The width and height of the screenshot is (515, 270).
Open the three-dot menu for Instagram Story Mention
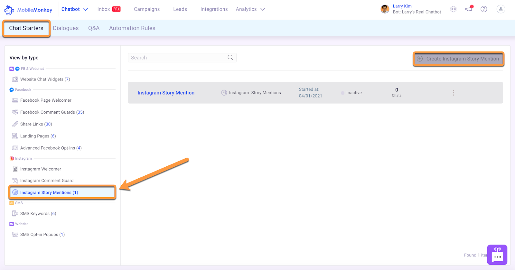(454, 93)
